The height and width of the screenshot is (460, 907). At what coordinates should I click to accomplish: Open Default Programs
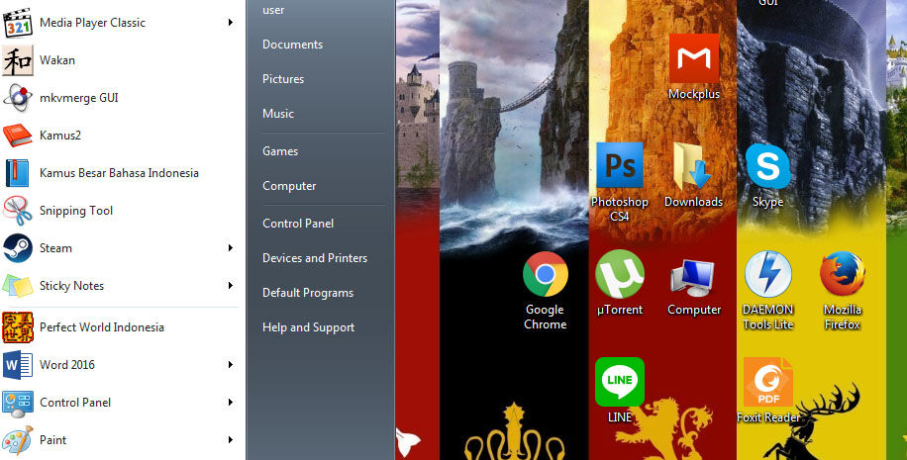tap(308, 293)
